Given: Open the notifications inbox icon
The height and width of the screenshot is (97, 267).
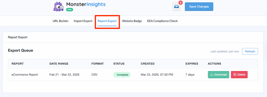Looking at the screenshot, I should [x=177, y=7].
